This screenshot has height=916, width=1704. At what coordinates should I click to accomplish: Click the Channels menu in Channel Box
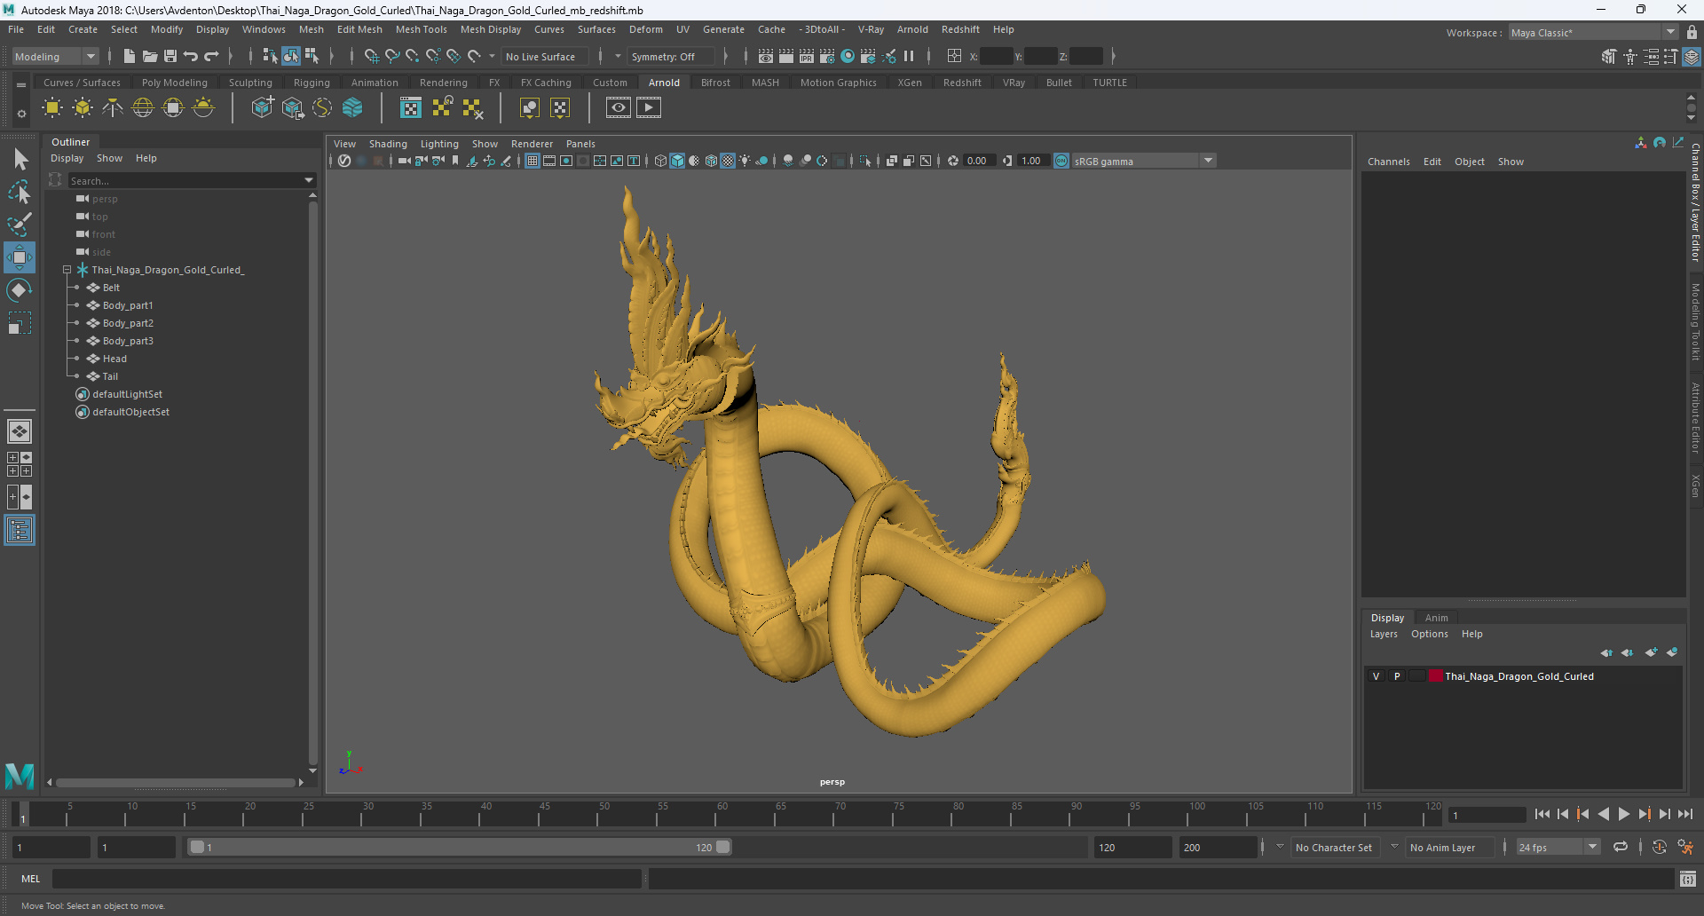pos(1388,162)
